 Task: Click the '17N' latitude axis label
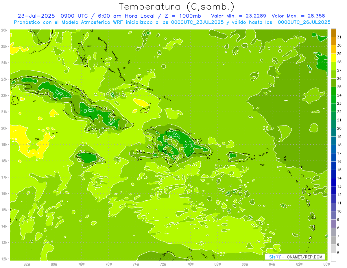(x=4, y=177)
